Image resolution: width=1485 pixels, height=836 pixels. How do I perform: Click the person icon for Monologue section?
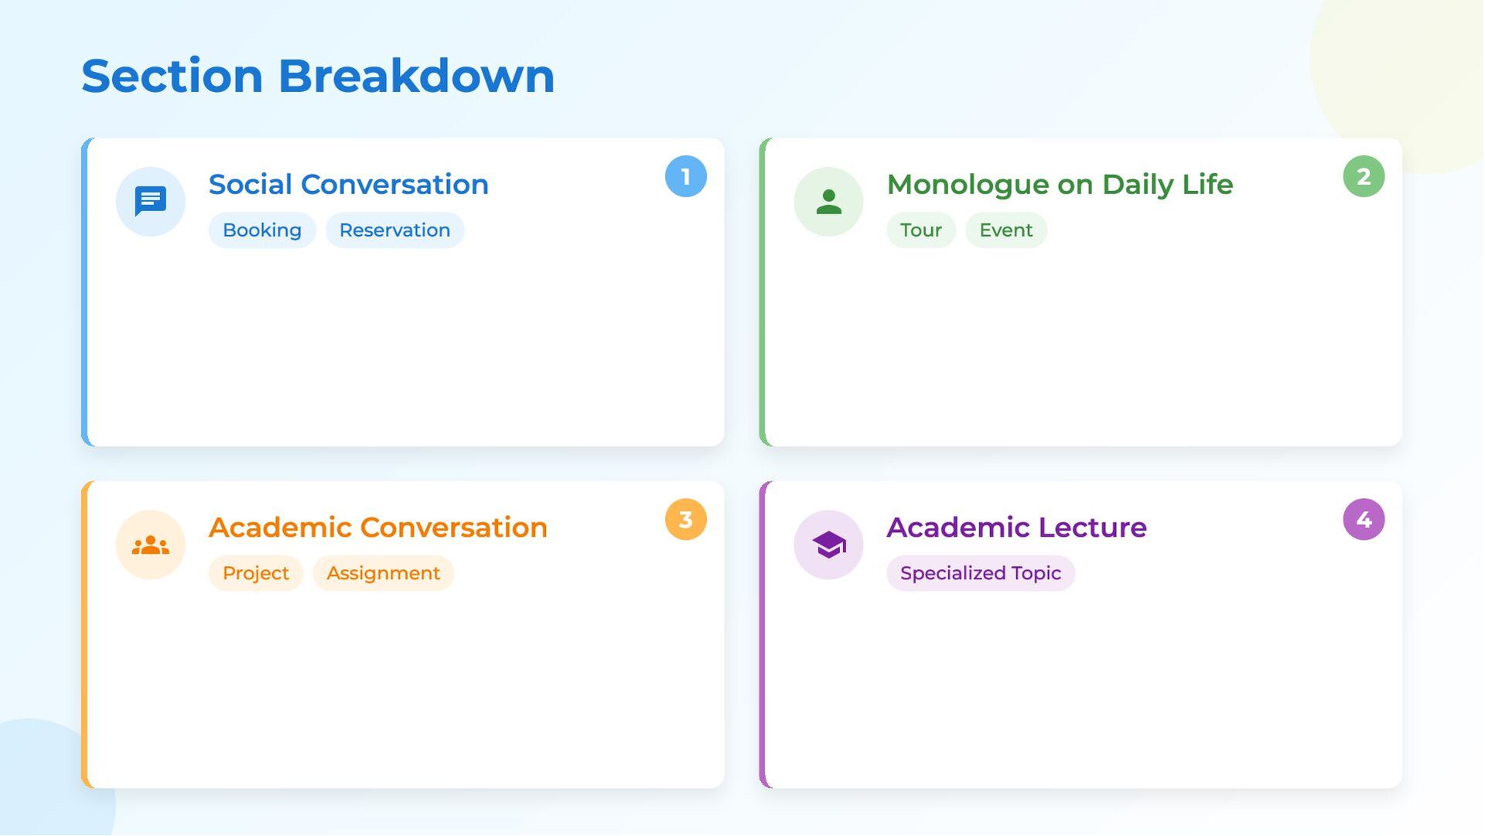tap(828, 201)
